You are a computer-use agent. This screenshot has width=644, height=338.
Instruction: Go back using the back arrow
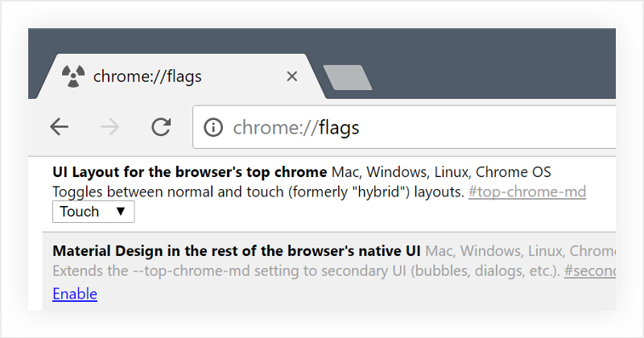[60, 126]
